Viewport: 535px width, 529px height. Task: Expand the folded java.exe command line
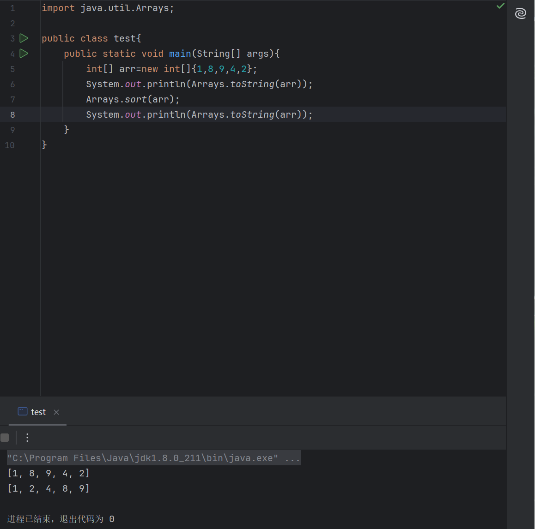[292, 458]
